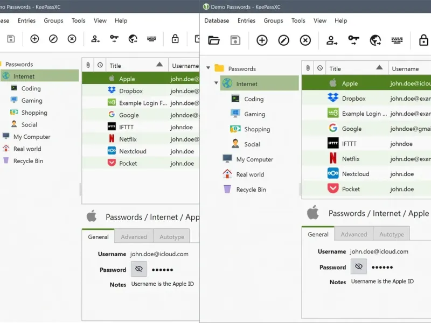
Task: Click Open Database folder icon in right window
Action: point(214,40)
